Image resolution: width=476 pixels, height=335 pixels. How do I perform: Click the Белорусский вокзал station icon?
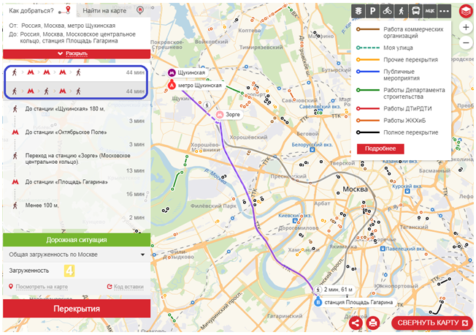(312, 150)
